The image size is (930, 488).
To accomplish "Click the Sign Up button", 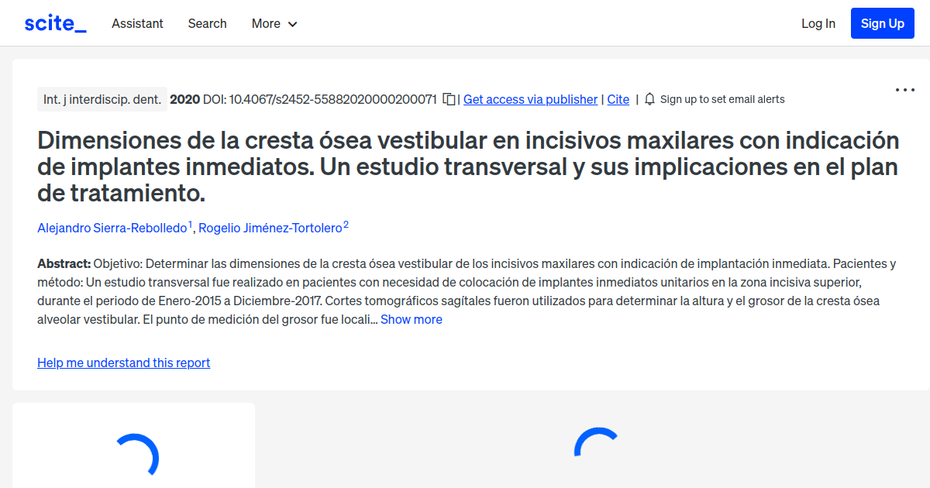I will pyautogui.click(x=882, y=22).
